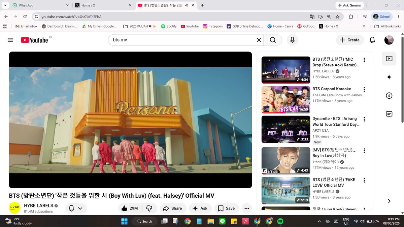Play the FAKE LOVE Official MV thumbnail
The height and width of the screenshot is (227, 404).
pos(286,190)
